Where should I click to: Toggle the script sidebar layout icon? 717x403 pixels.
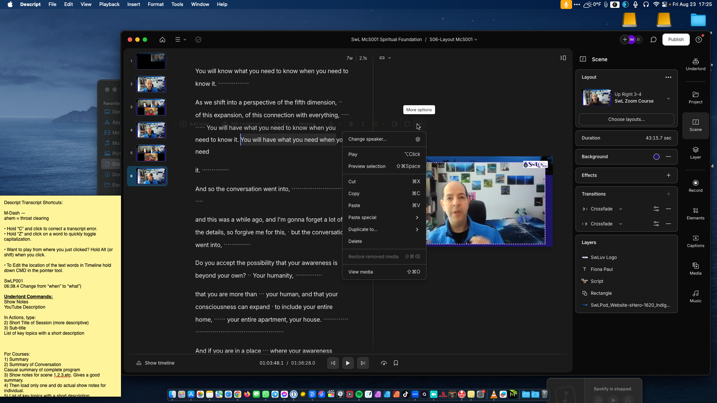(x=563, y=58)
